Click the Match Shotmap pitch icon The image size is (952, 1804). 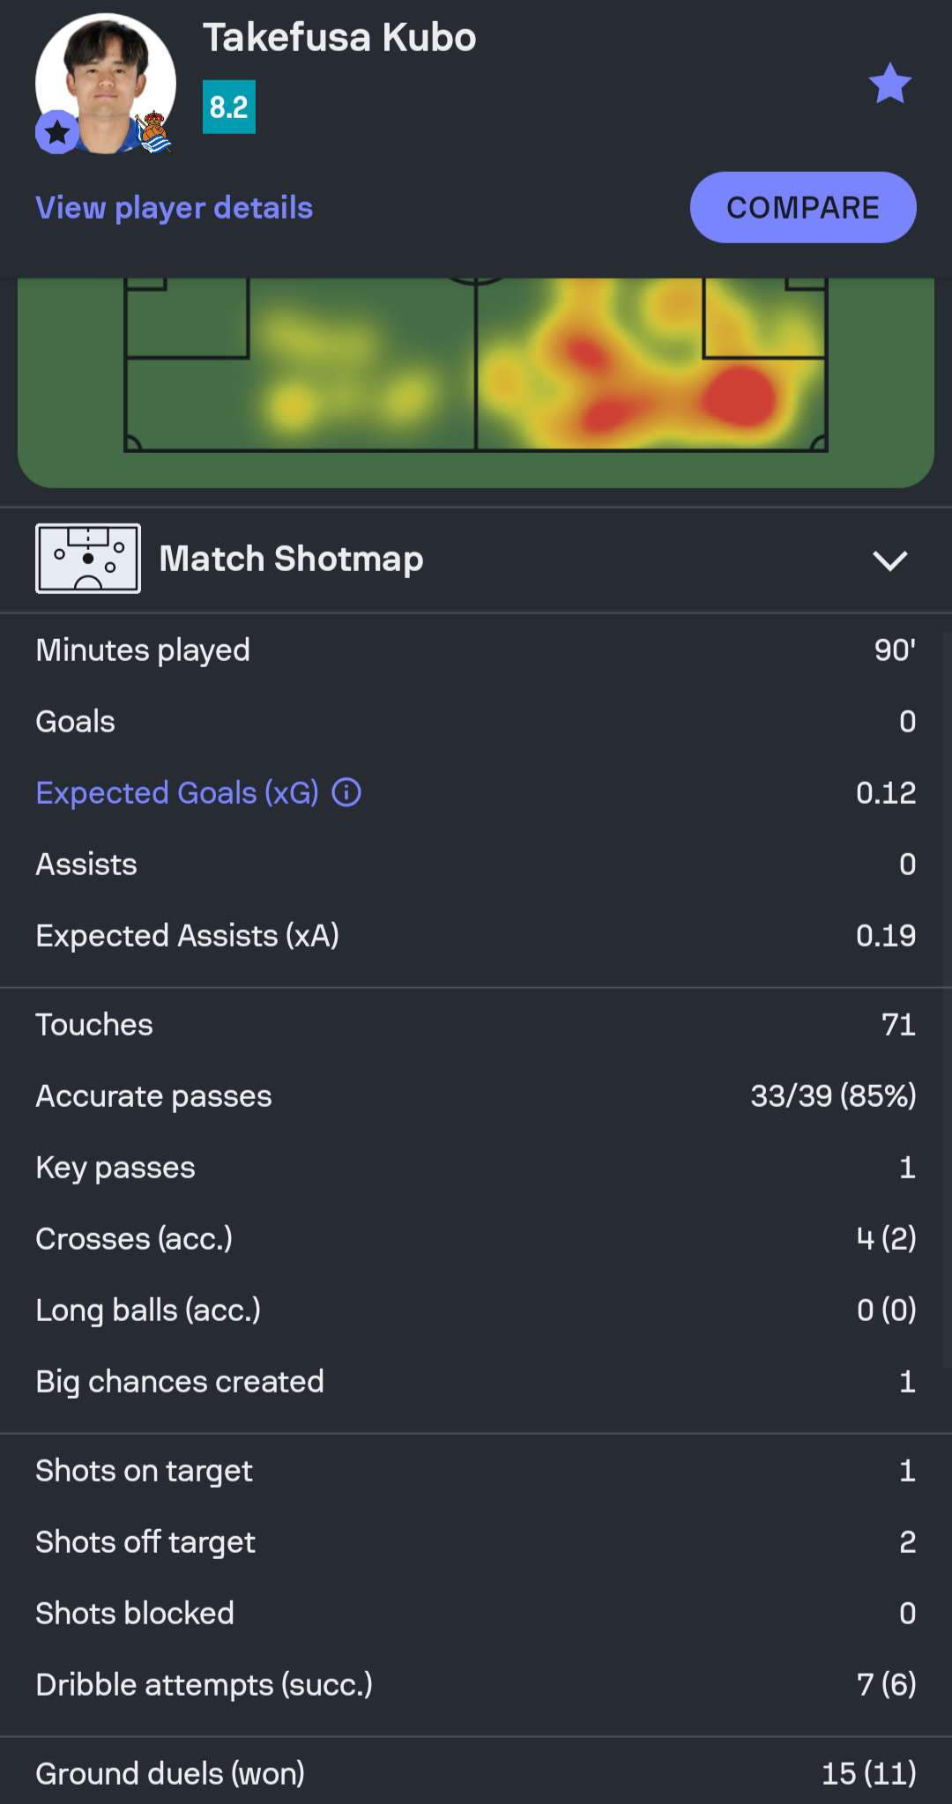pyautogui.click(x=88, y=559)
